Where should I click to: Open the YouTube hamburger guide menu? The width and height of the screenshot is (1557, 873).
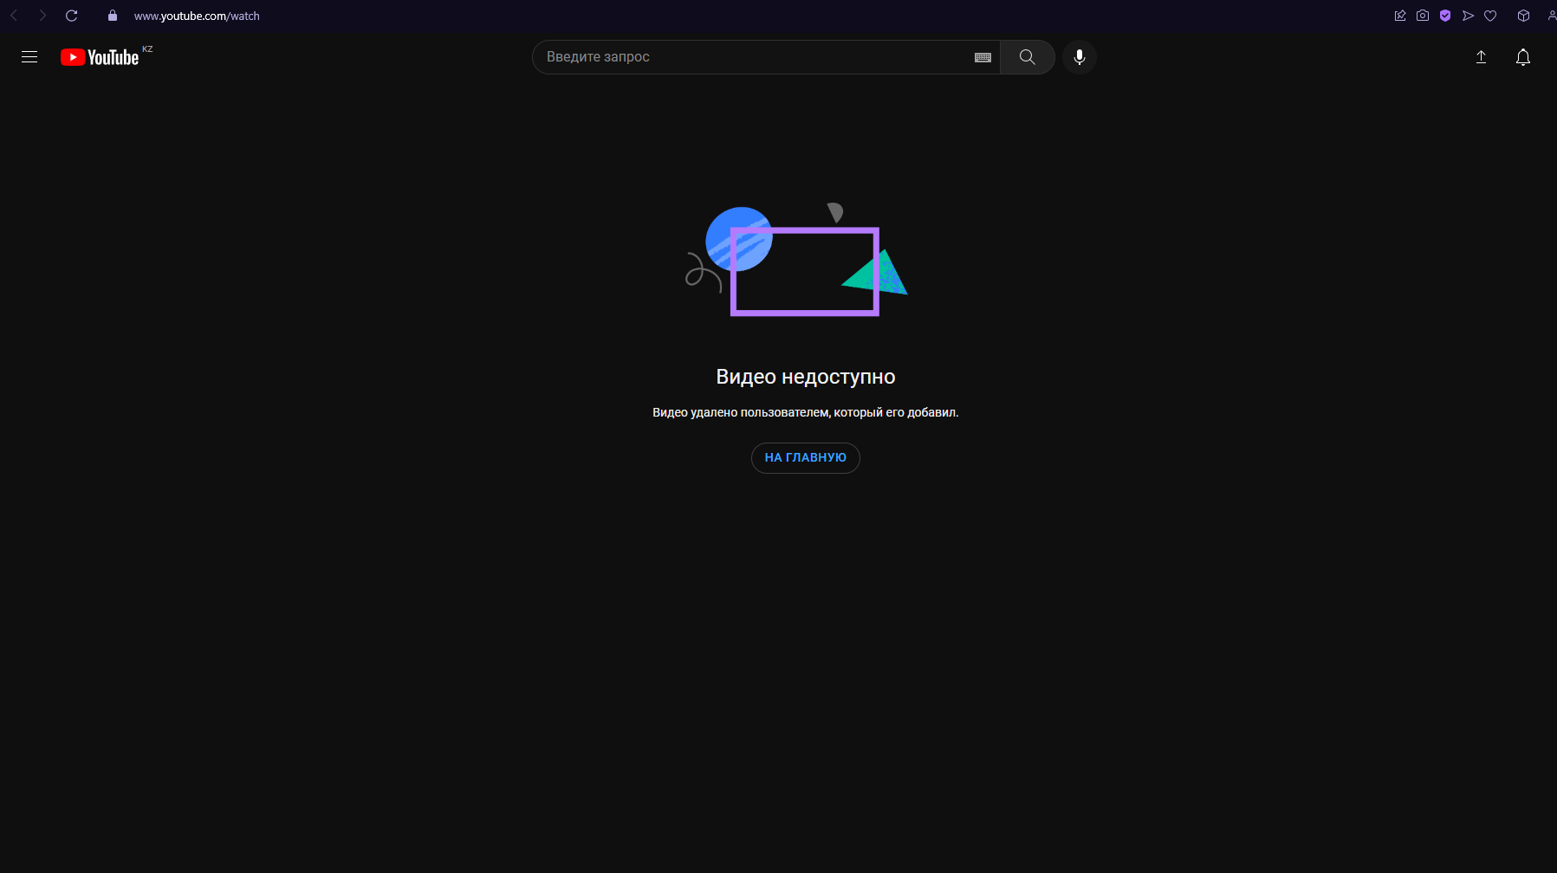(x=29, y=57)
